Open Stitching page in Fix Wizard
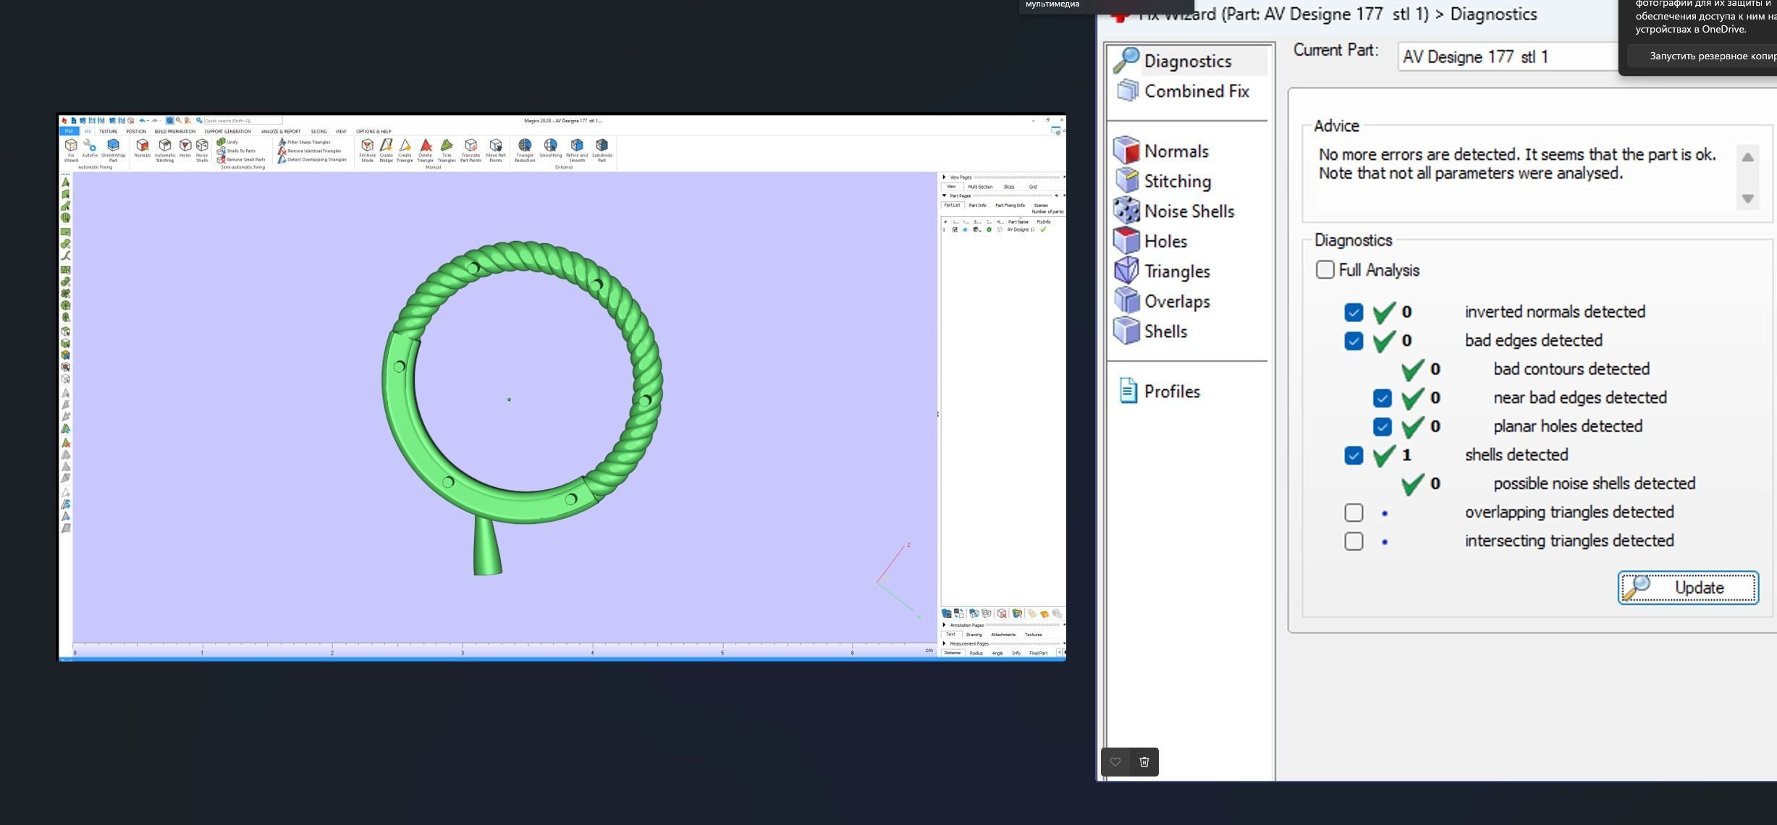 (1177, 182)
